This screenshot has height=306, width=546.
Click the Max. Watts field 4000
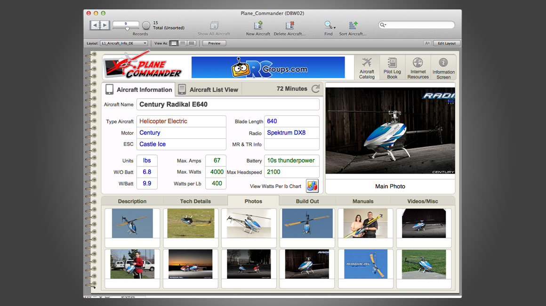(216, 172)
